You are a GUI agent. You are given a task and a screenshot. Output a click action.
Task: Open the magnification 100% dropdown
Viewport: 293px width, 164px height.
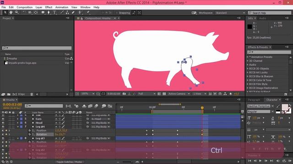(x=87, y=94)
